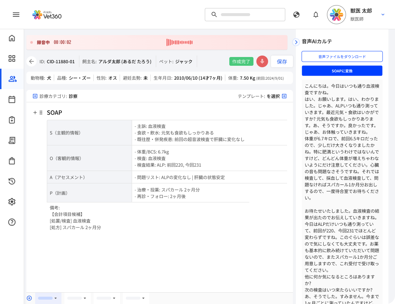The image size is (395, 304).
Task: Click the 保存 button
Action: coord(282,61)
